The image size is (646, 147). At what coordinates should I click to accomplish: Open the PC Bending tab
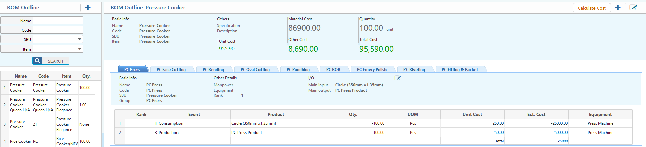tap(213, 70)
